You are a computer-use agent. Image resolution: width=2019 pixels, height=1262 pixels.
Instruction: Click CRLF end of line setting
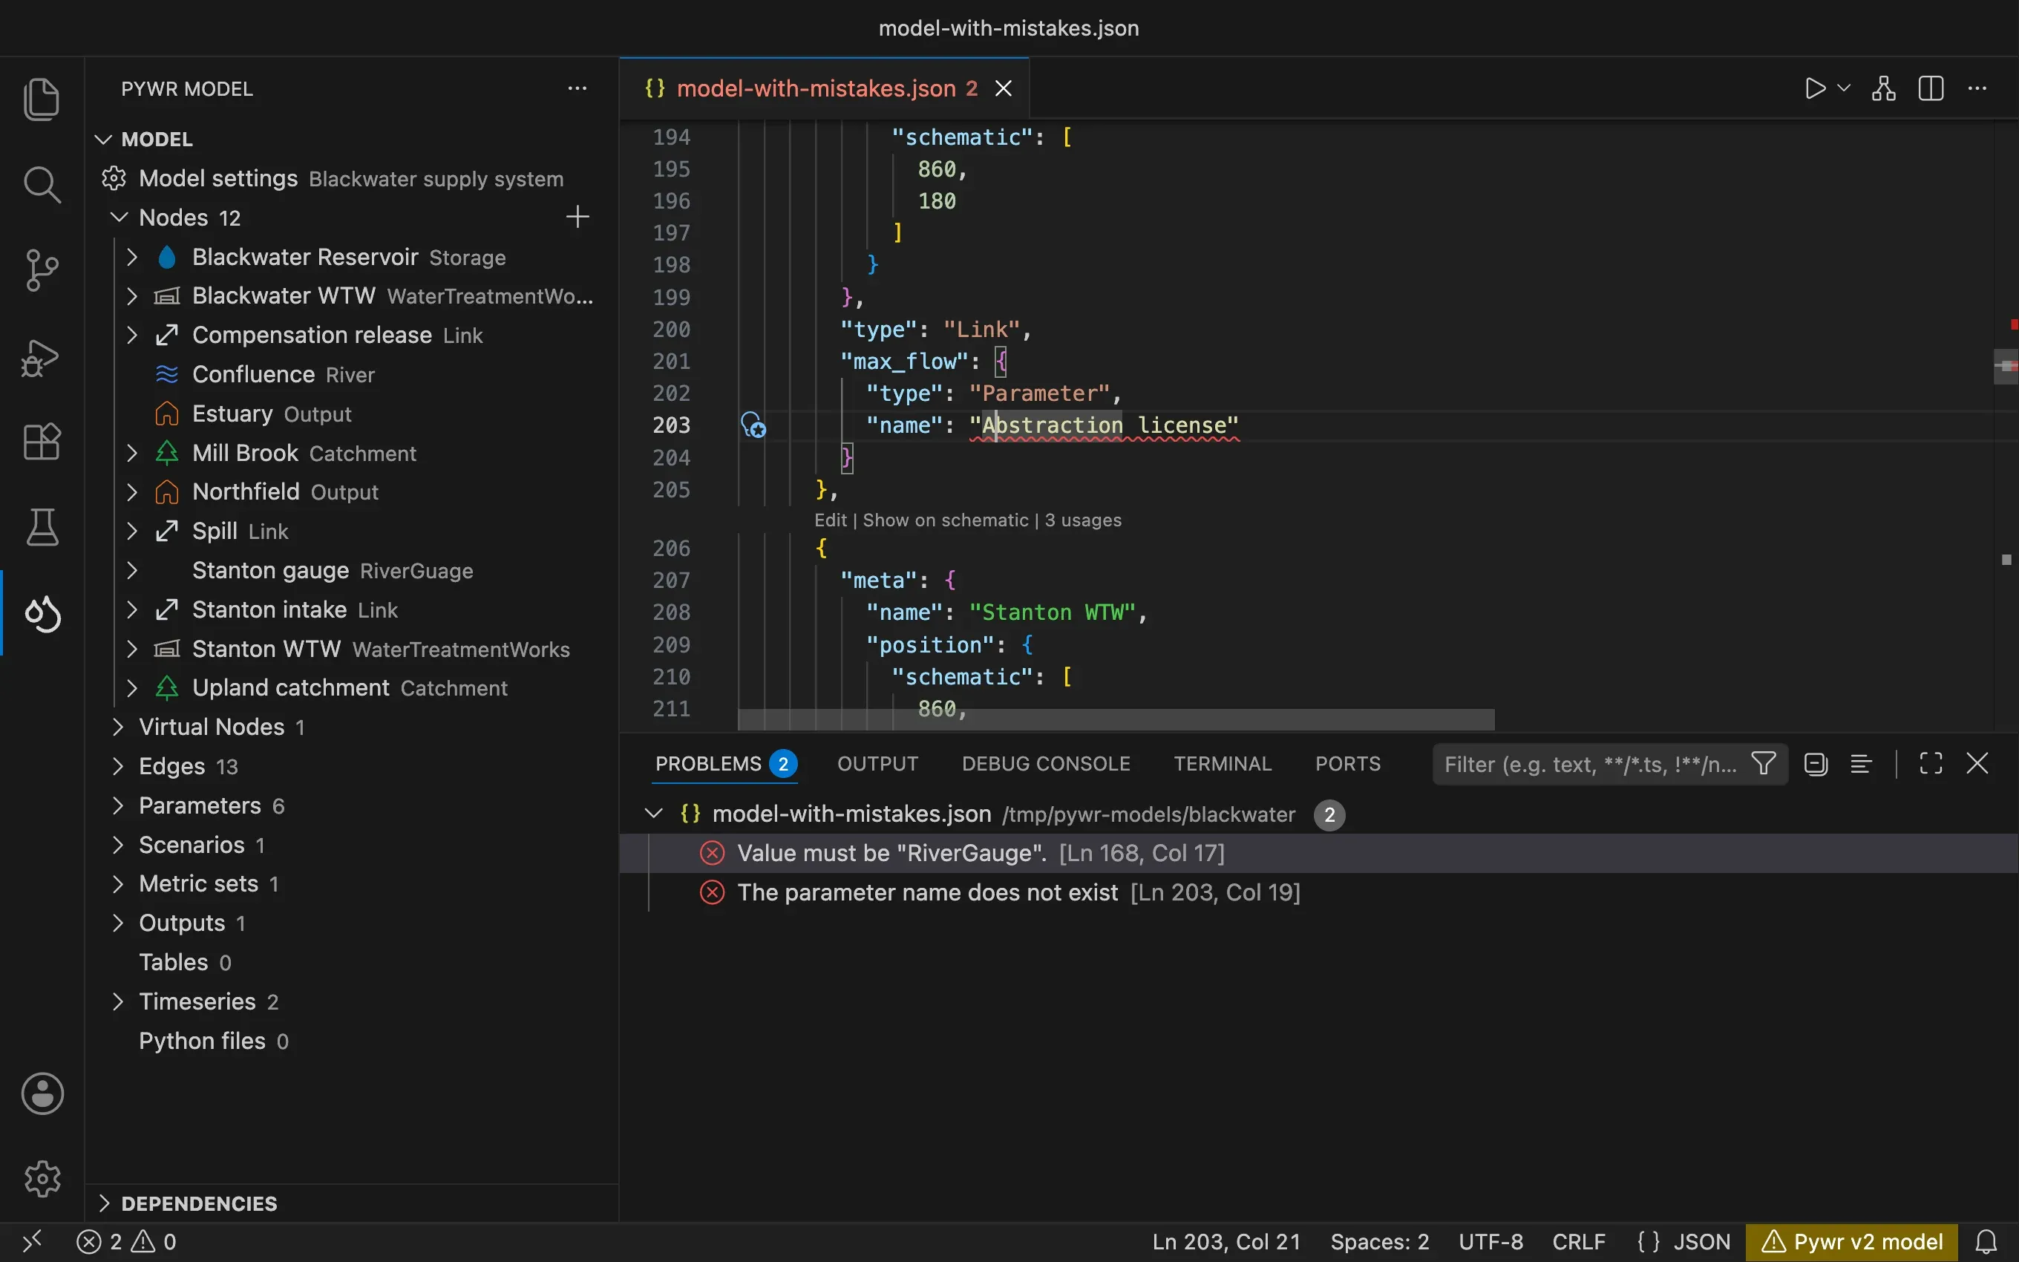tap(1579, 1242)
